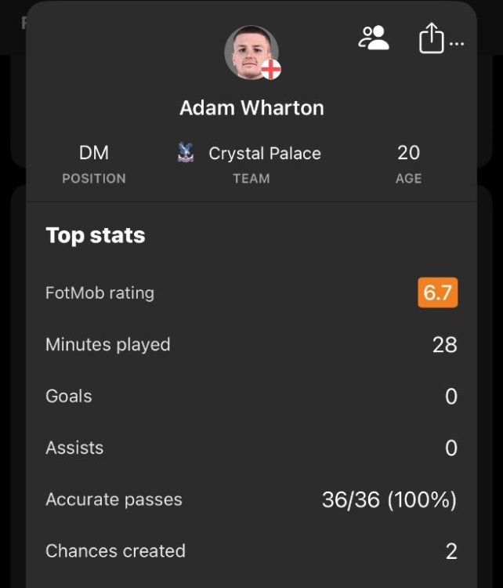Select the FotMob rating label
Viewport: 503px width, 588px height.
click(100, 293)
